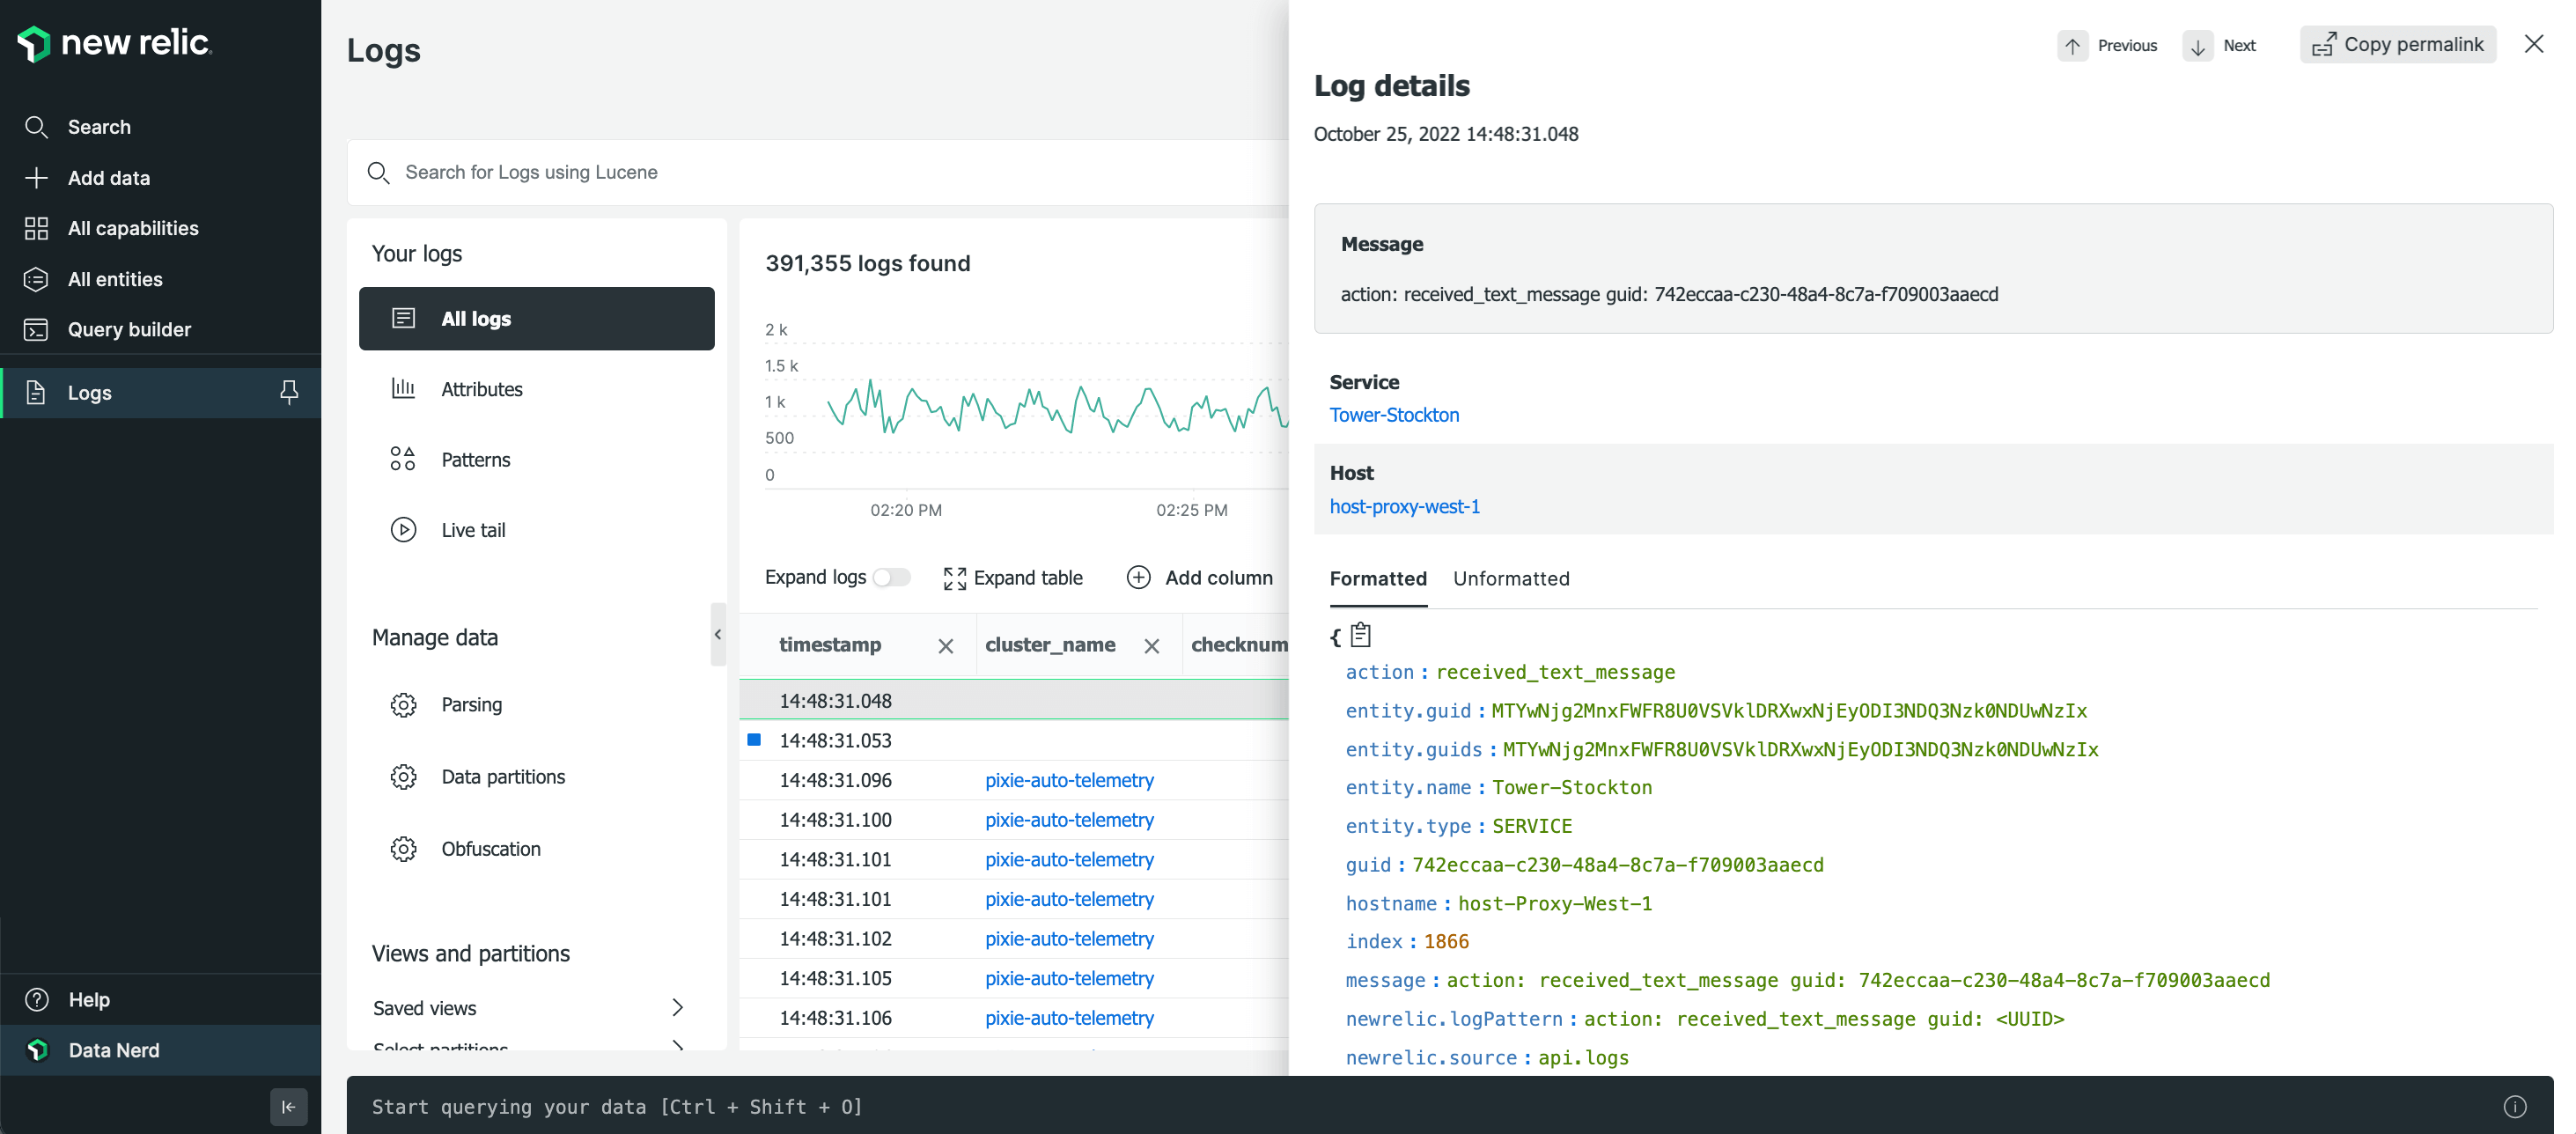Select log row 14:48:31.053
The width and height of the screenshot is (2576, 1134).
[1014, 740]
